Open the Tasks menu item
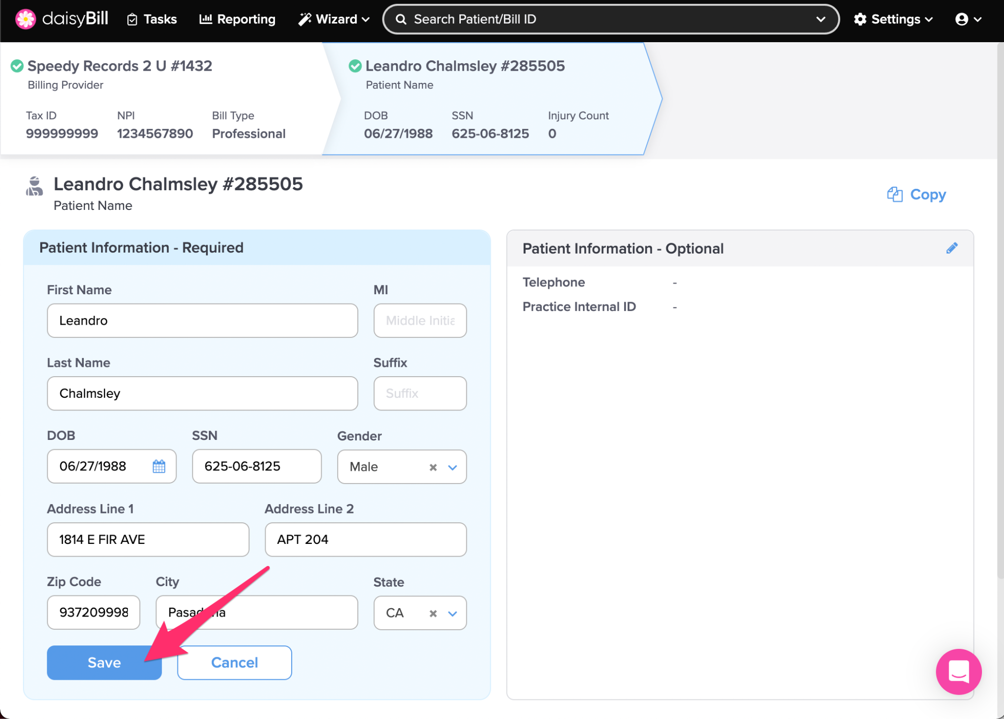The height and width of the screenshot is (719, 1004). (152, 19)
